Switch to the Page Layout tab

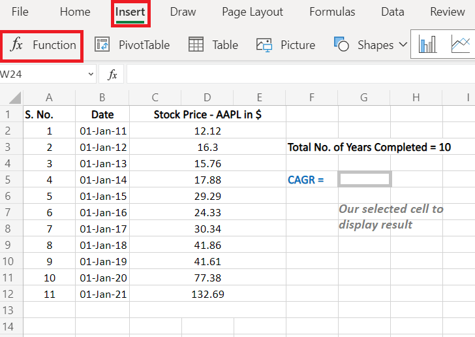(253, 12)
